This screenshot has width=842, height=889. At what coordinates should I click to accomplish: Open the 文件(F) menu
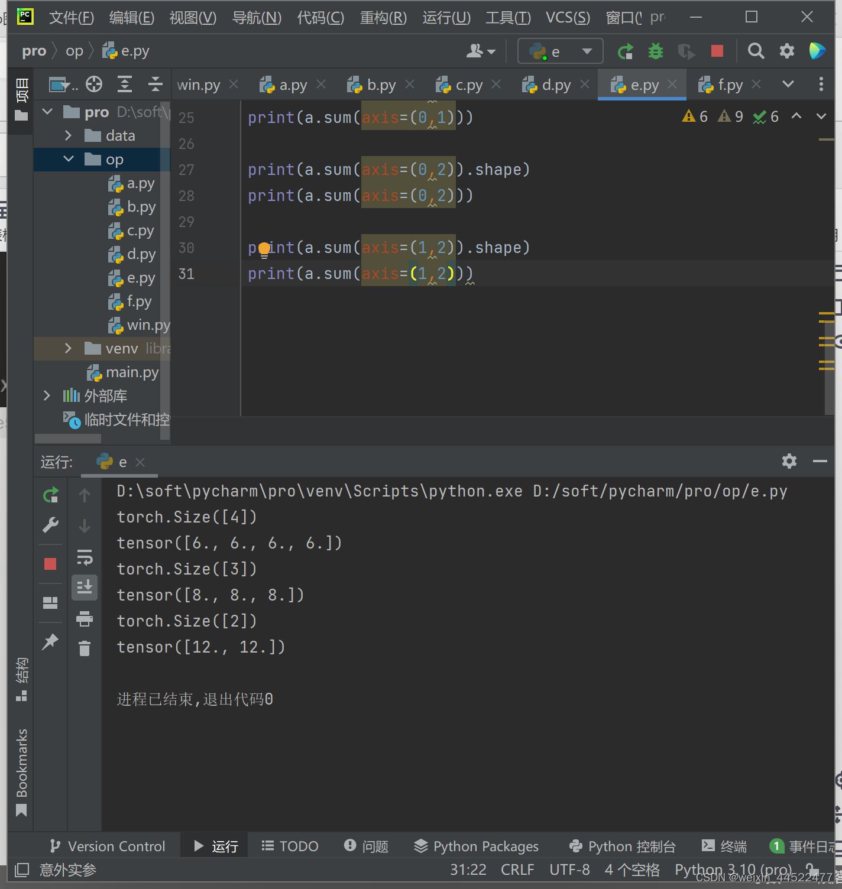click(72, 17)
